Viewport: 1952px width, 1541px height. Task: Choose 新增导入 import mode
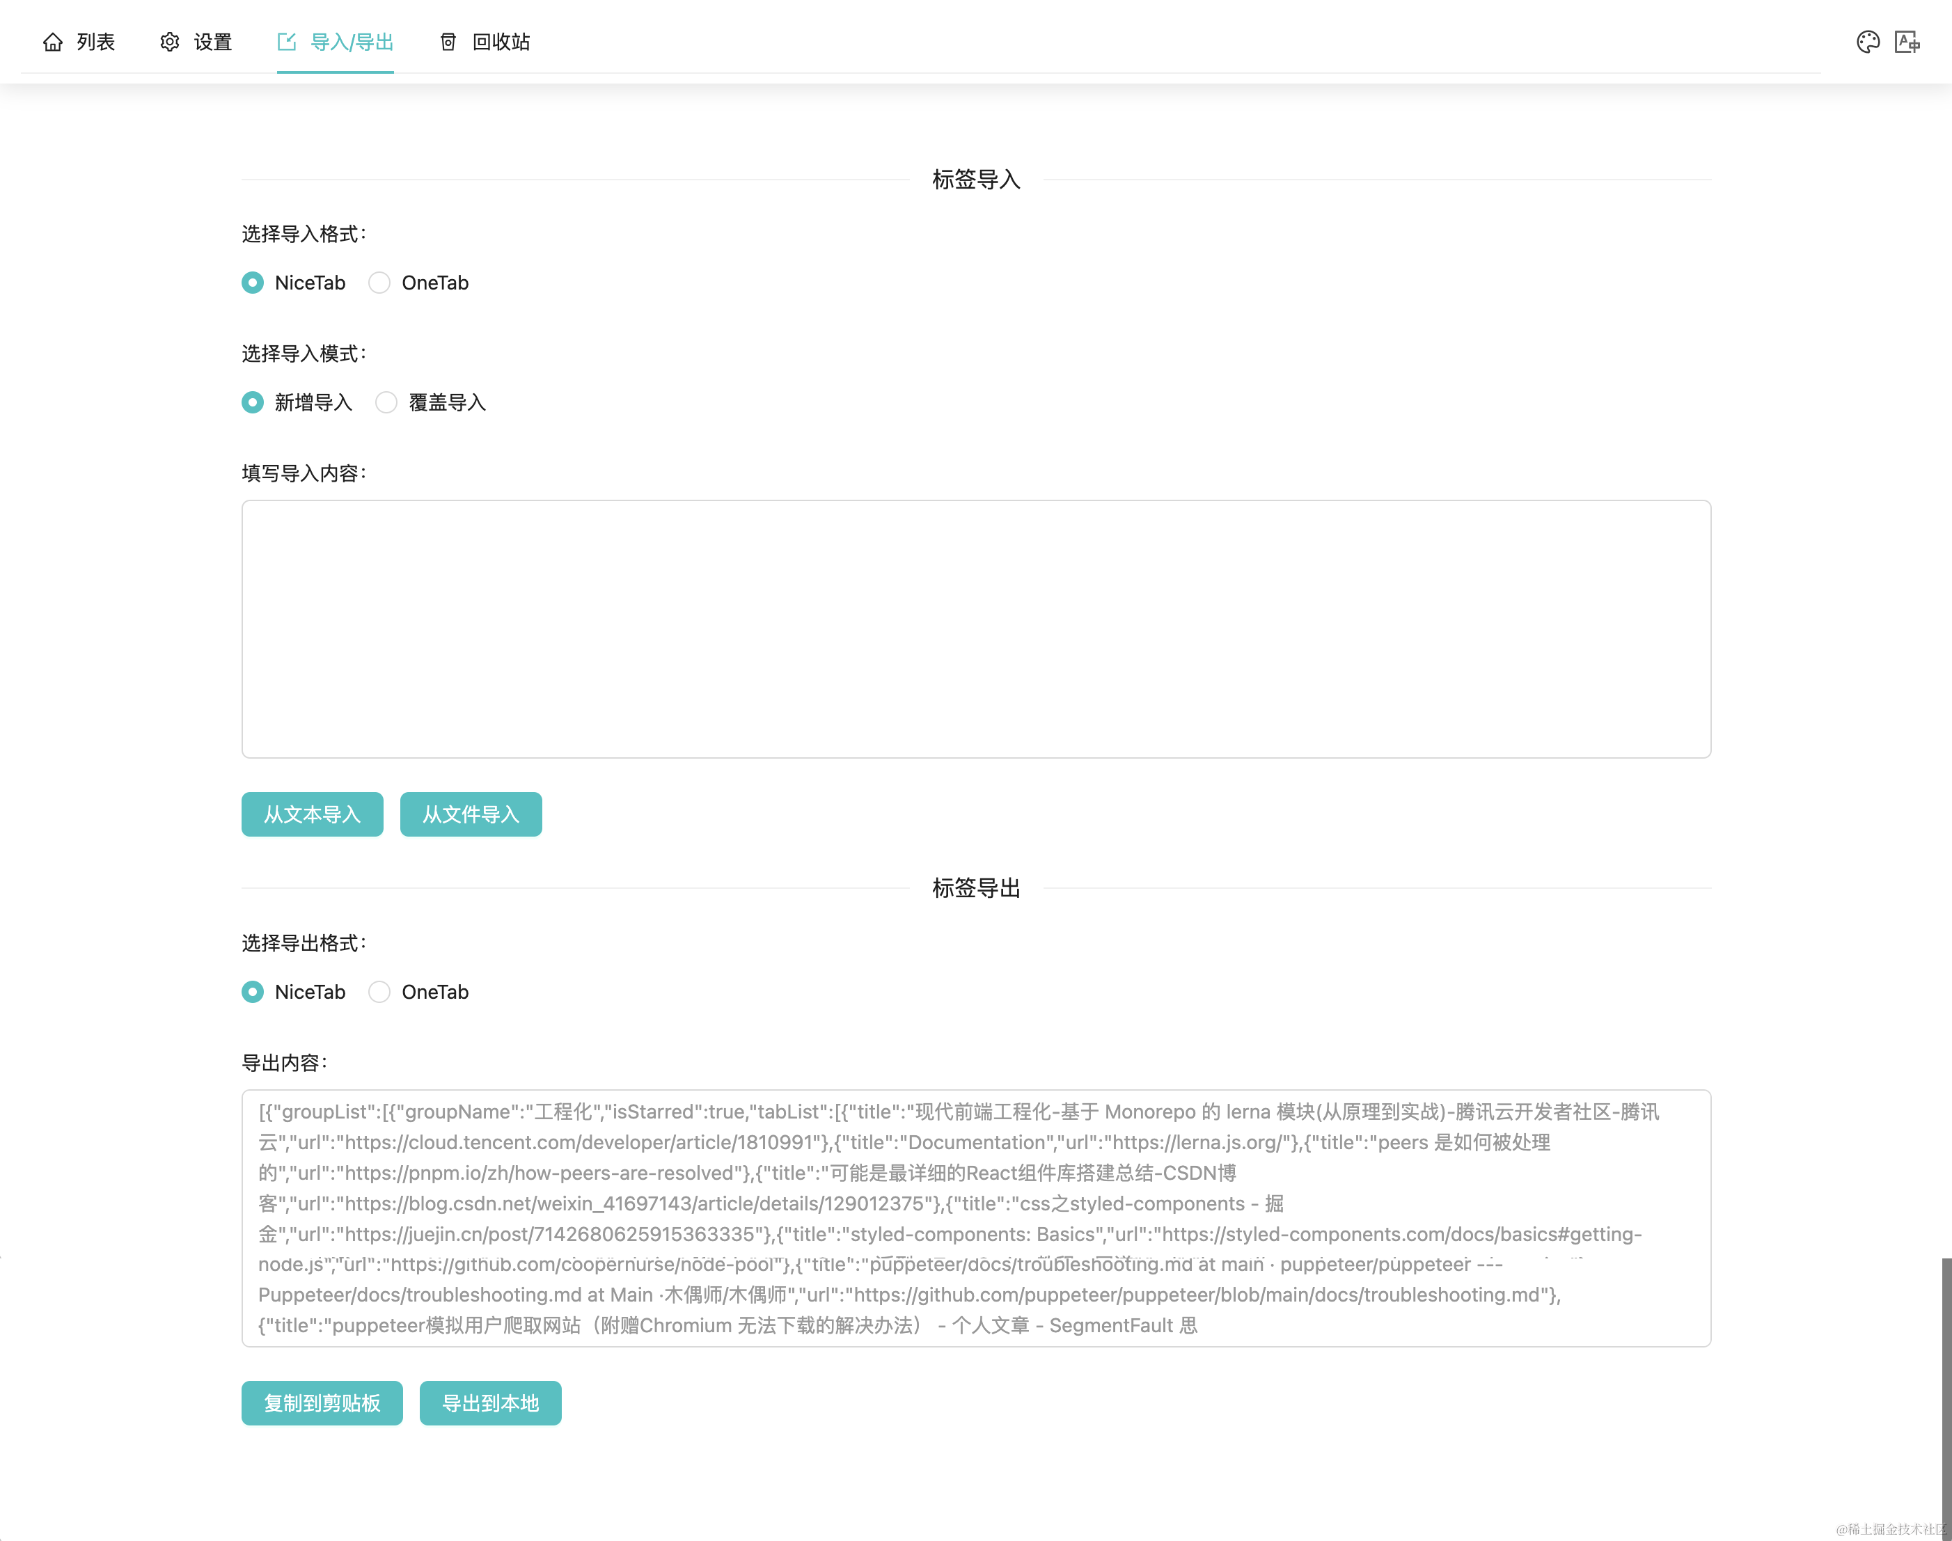point(253,402)
